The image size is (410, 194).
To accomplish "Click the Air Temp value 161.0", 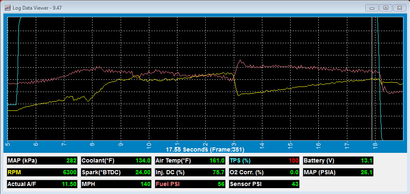I will (217, 161).
